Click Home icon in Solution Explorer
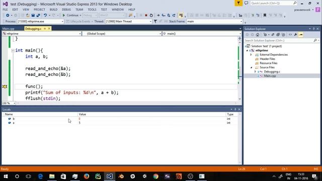Image resolution: width=322 pixels, height=181 pixels. (258, 35)
